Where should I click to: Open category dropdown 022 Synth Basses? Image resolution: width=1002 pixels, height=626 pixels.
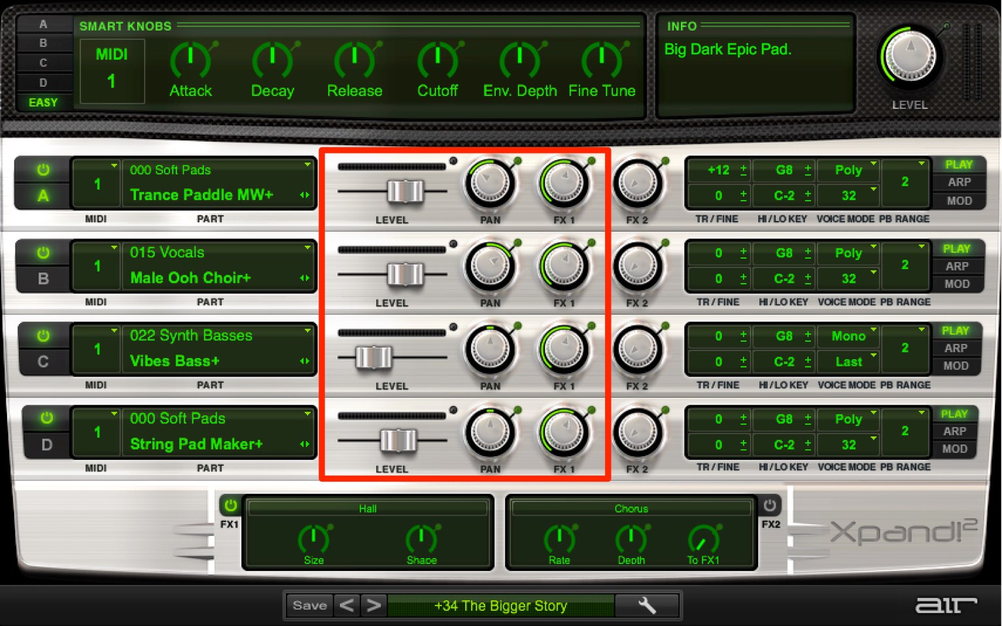point(218,335)
